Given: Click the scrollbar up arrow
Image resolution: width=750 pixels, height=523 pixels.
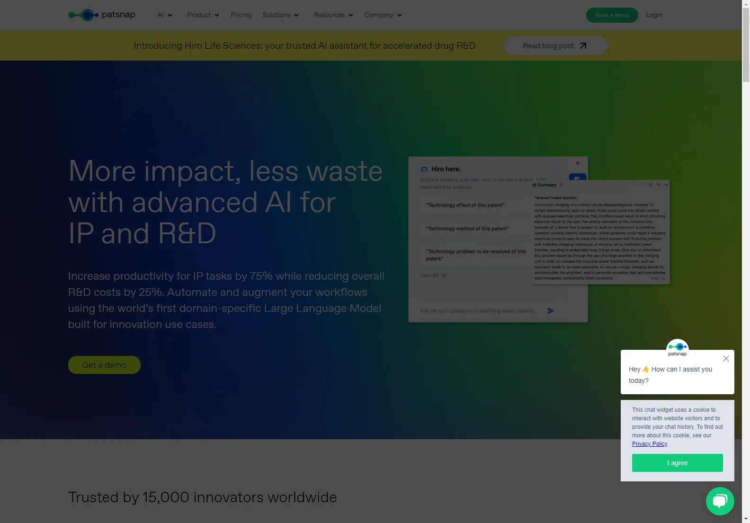Looking at the screenshot, I should pos(746,4).
